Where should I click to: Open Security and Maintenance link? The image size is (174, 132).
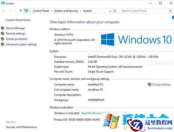pyautogui.click(x=21, y=127)
